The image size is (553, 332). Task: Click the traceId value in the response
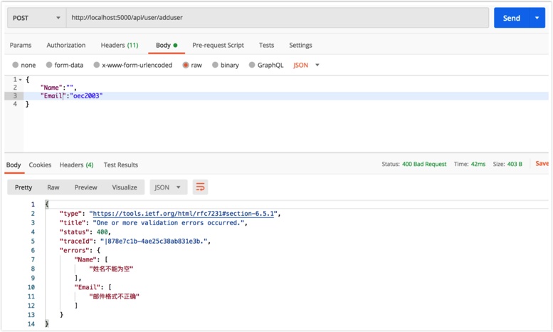155,242
